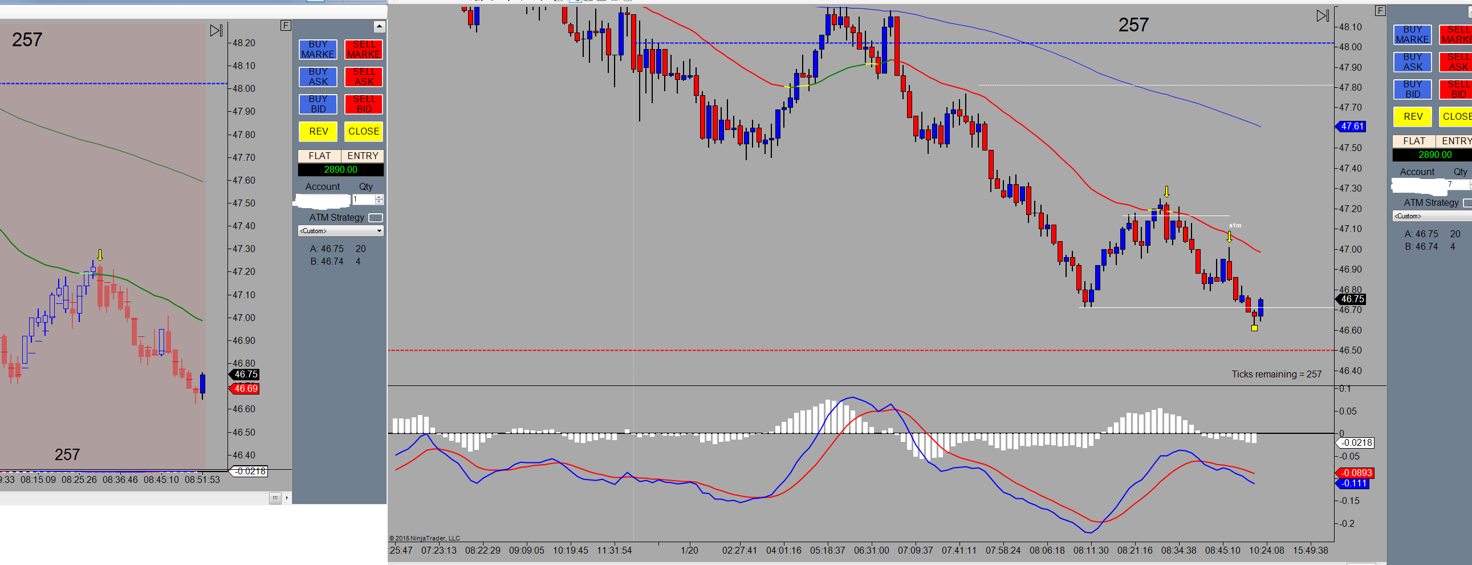Click BUY BID in left Chart Trader
The image size is (1472, 565).
pyautogui.click(x=318, y=104)
